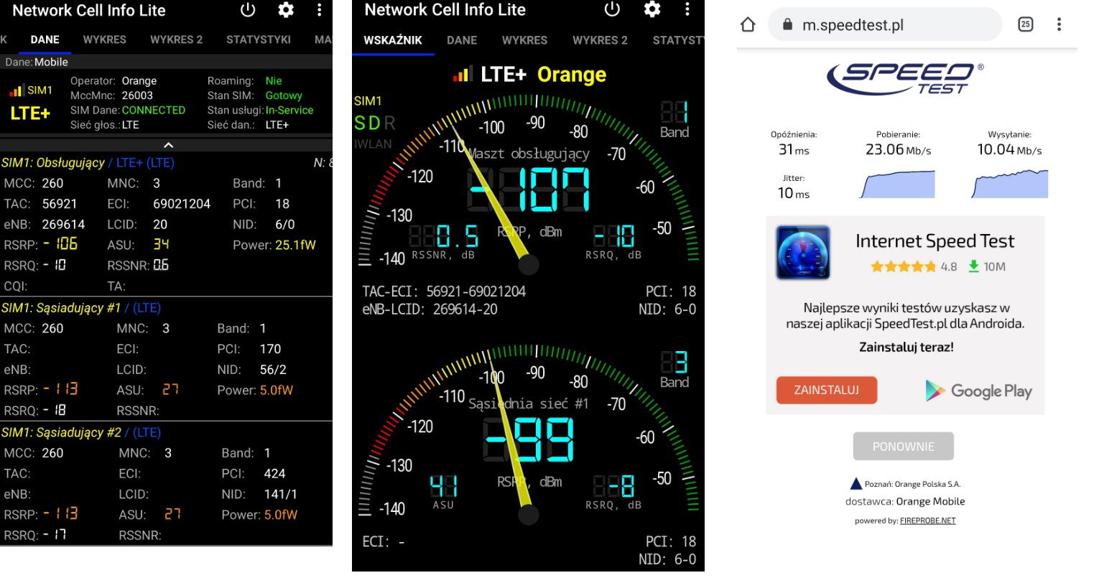Tap SIM Dane CONNECTED status
This screenshot has height=583, width=1099.
click(154, 110)
